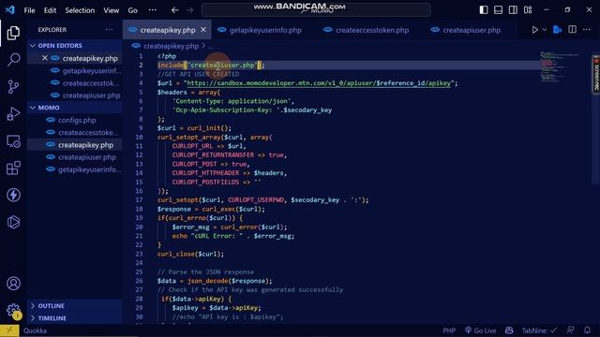Open Run and Debug view

(x=13, y=114)
